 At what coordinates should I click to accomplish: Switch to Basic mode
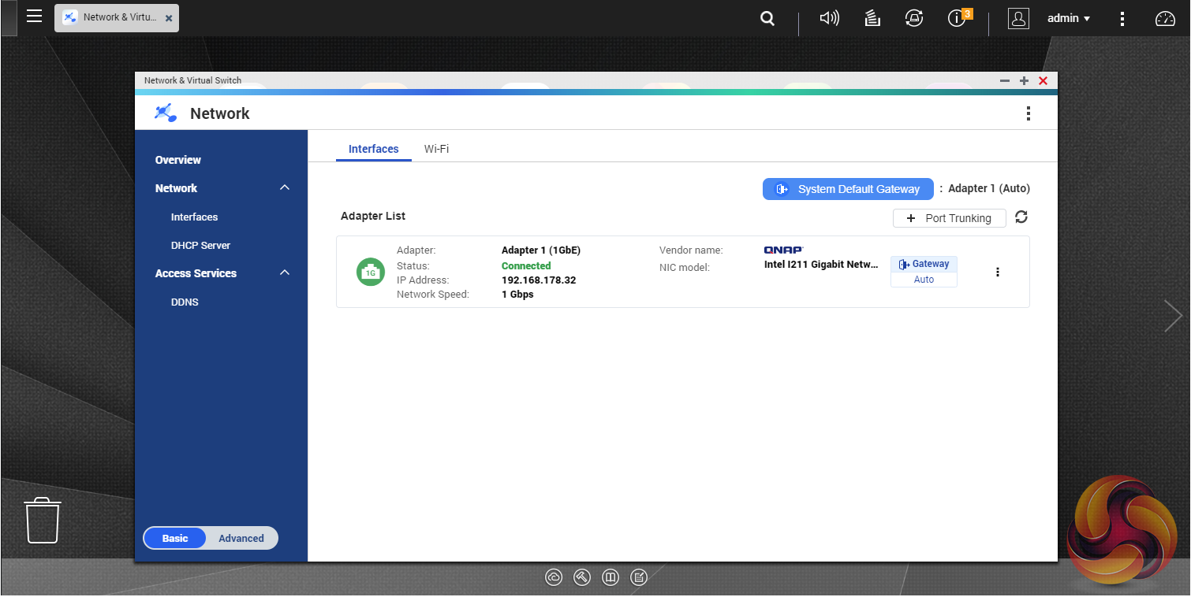(x=175, y=538)
